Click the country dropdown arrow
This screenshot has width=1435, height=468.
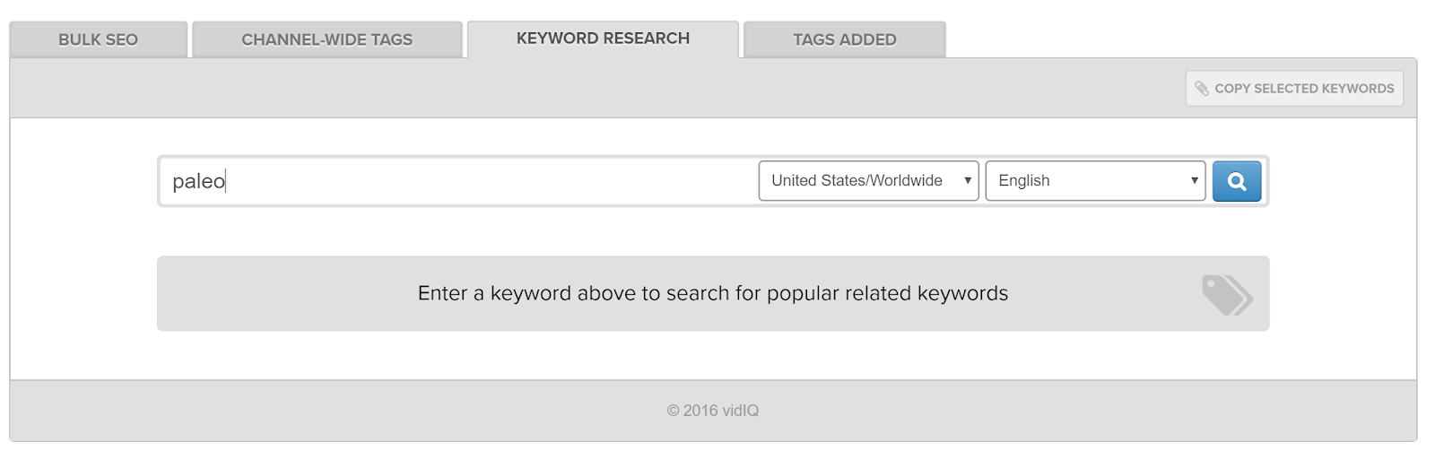(968, 181)
